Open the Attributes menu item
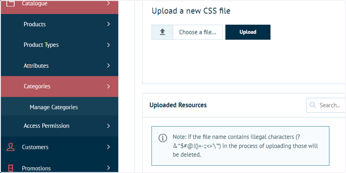This screenshot has width=346, height=173. [59, 66]
